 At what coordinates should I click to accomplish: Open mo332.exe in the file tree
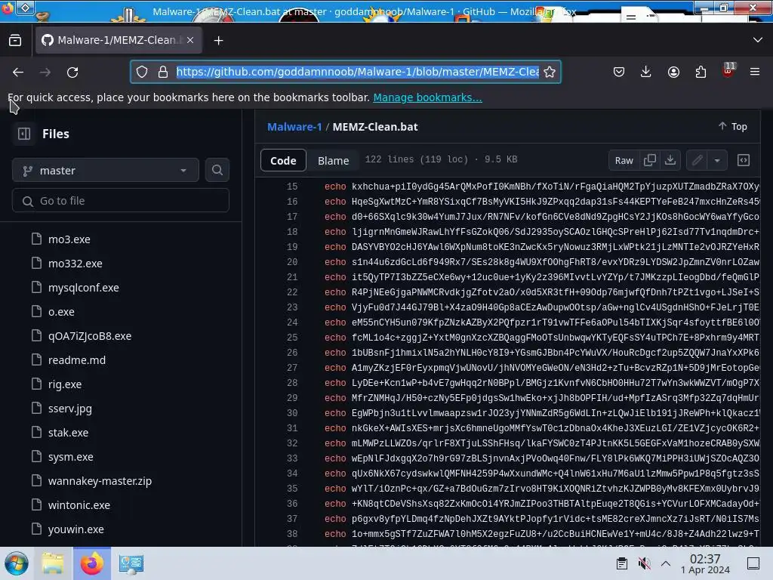pyautogui.click(x=75, y=264)
